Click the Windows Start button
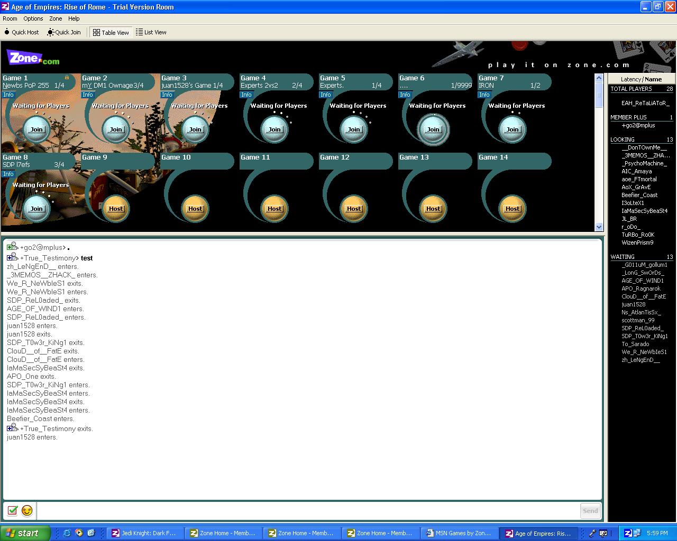677x541 pixels. 25,533
